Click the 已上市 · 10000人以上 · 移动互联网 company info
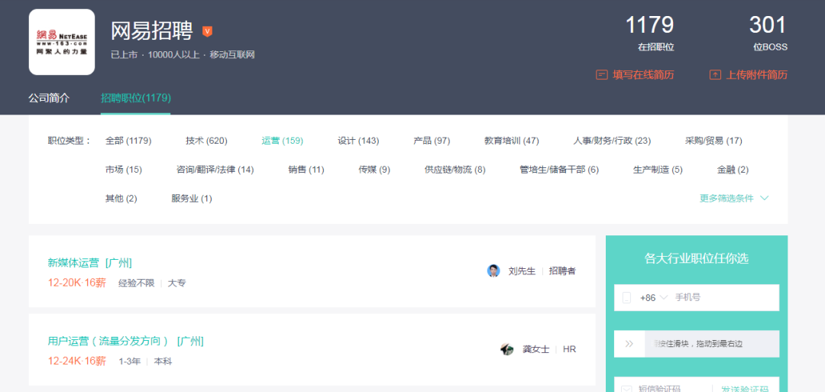Image resolution: width=825 pixels, height=392 pixels. (x=183, y=55)
